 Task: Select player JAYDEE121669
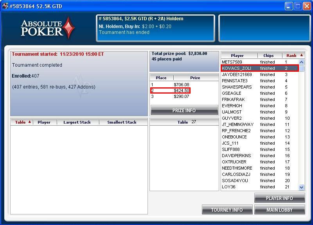click(x=260, y=74)
